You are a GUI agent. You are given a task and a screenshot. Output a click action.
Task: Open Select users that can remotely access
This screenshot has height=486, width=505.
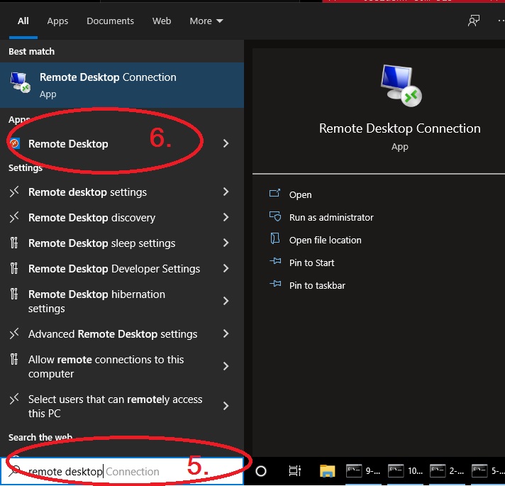(122, 406)
